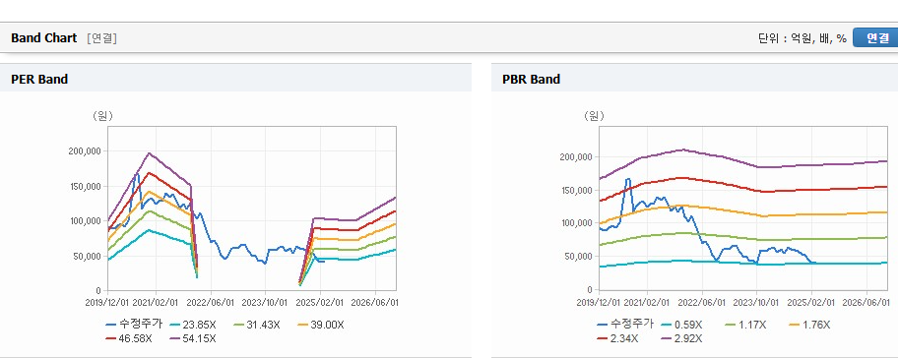898x358 pixels.
Task: Click the [연결] label beside Band Chart
Action: tap(102, 38)
